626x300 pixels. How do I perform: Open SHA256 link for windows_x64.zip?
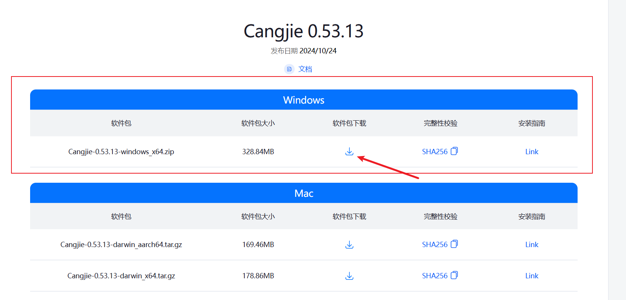(435, 152)
